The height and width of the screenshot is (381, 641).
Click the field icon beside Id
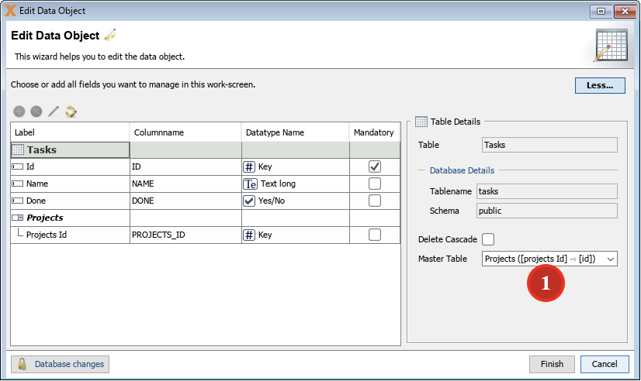pyautogui.click(x=18, y=166)
